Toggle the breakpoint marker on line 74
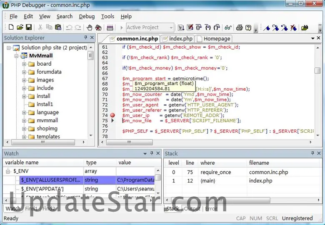325x225 pixels. tap(112, 115)
